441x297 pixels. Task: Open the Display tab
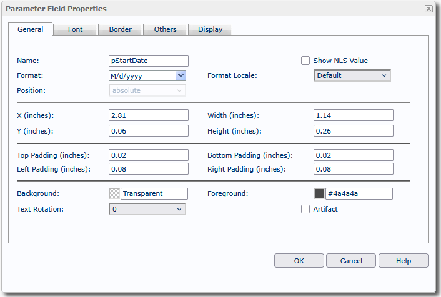tap(211, 29)
